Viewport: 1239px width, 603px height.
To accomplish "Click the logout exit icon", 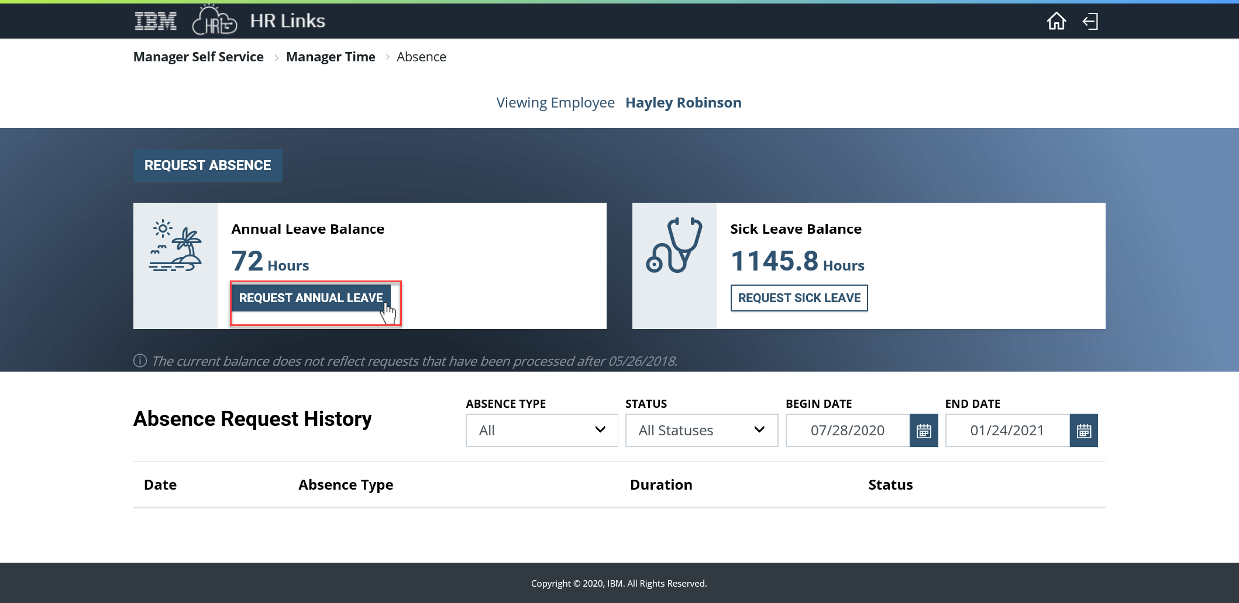I will click(1090, 22).
